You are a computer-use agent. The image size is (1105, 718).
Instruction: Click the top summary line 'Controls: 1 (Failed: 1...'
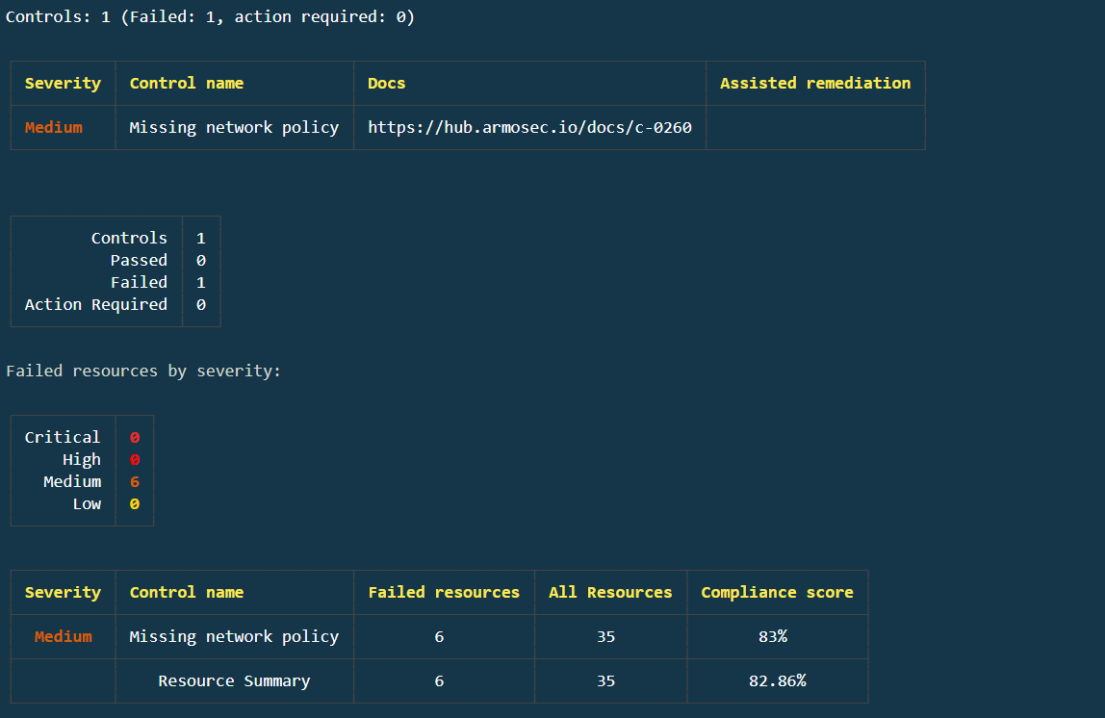pos(210,17)
